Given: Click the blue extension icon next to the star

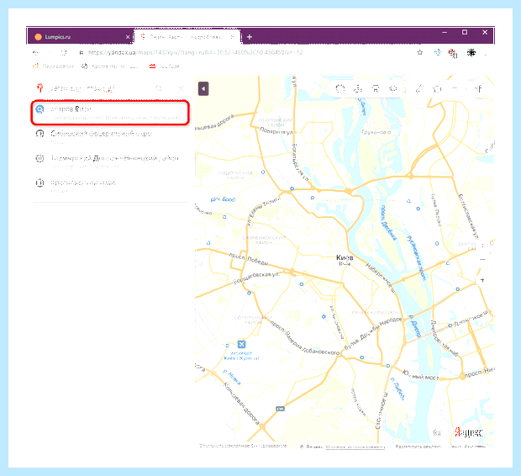Looking at the screenshot, I should tap(437, 52).
